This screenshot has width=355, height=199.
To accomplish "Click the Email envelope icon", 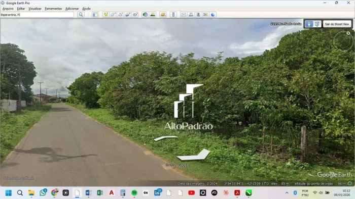I will pos(184,15).
